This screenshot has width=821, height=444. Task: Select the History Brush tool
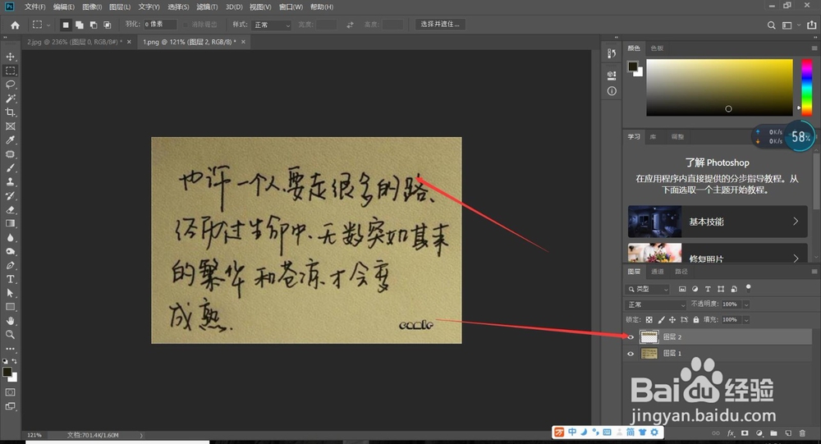tap(11, 196)
